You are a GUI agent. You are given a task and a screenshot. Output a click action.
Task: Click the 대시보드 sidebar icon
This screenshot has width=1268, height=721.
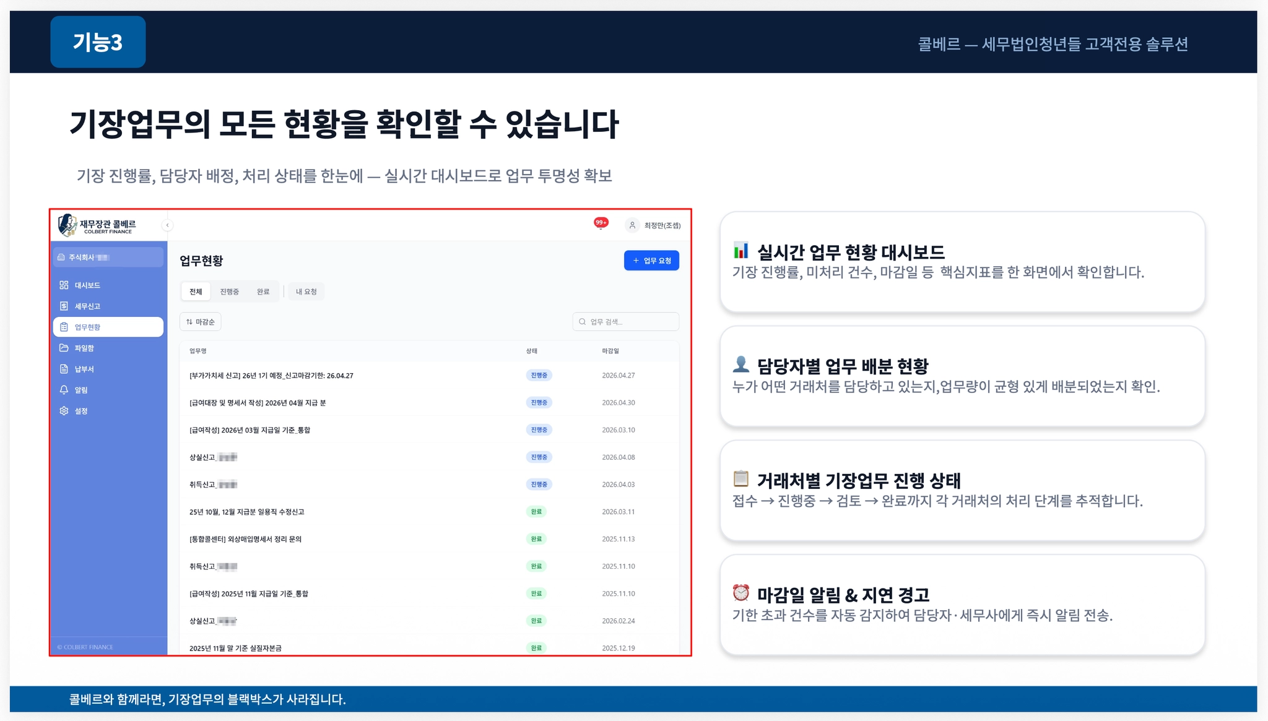point(64,285)
